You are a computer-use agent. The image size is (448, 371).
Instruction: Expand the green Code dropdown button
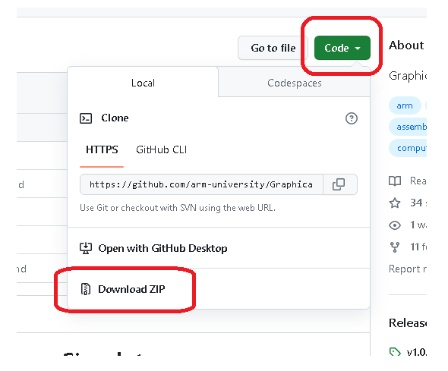click(342, 48)
